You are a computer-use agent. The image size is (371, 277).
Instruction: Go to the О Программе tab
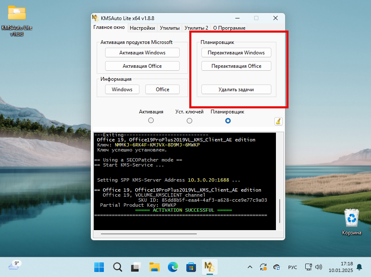pyautogui.click(x=229, y=28)
